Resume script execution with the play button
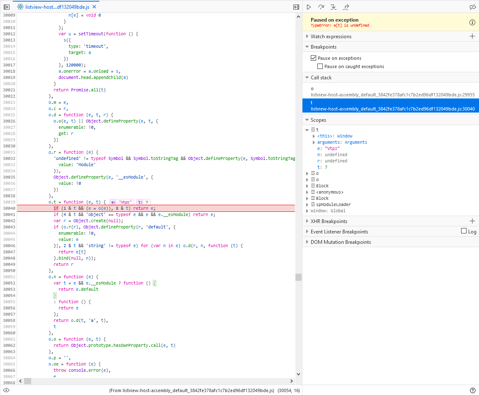 (x=309, y=7)
